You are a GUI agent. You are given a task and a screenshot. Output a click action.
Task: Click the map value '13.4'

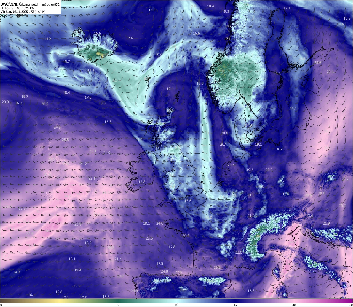309,216
